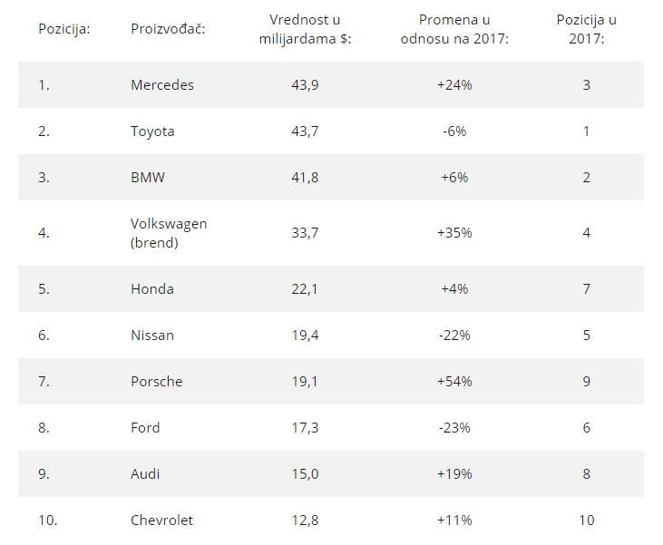Select the Pozicija u 2017 header

586,28
